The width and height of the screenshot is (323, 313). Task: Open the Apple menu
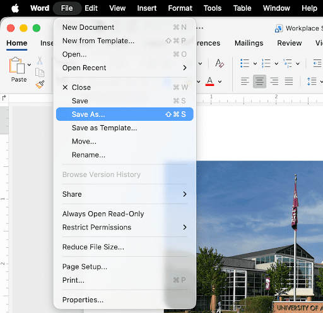coord(15,8)
